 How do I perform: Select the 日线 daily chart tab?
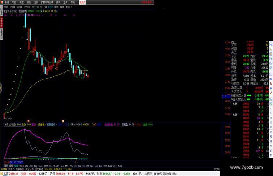[x=51, y=7]
